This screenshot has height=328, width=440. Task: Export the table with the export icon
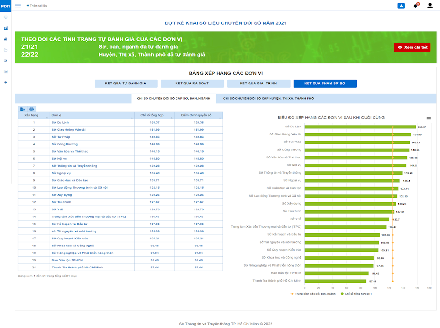click(22, 109)
